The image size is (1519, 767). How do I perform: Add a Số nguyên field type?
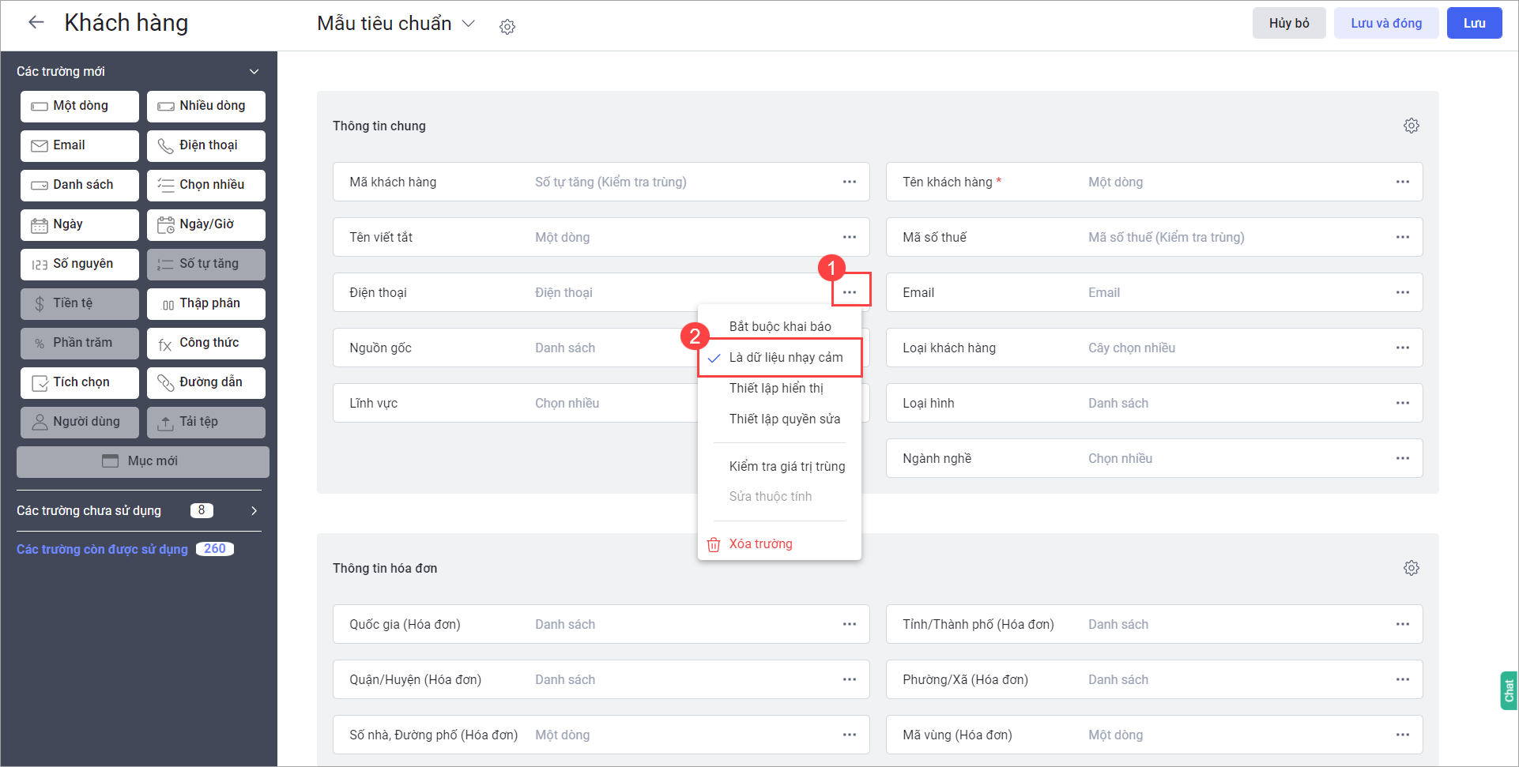click(80, 264)
